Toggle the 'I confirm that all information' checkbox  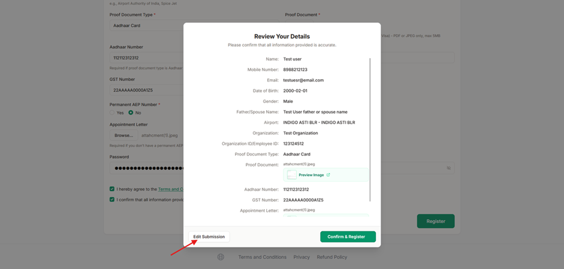point(112,200)
